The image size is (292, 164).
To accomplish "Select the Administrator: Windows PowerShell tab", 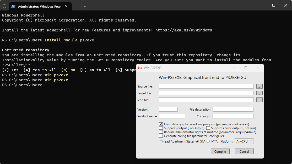I will (x=40, y=6).
